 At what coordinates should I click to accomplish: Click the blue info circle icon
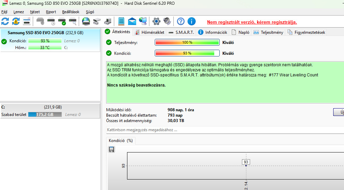click(x=192, y=22)
